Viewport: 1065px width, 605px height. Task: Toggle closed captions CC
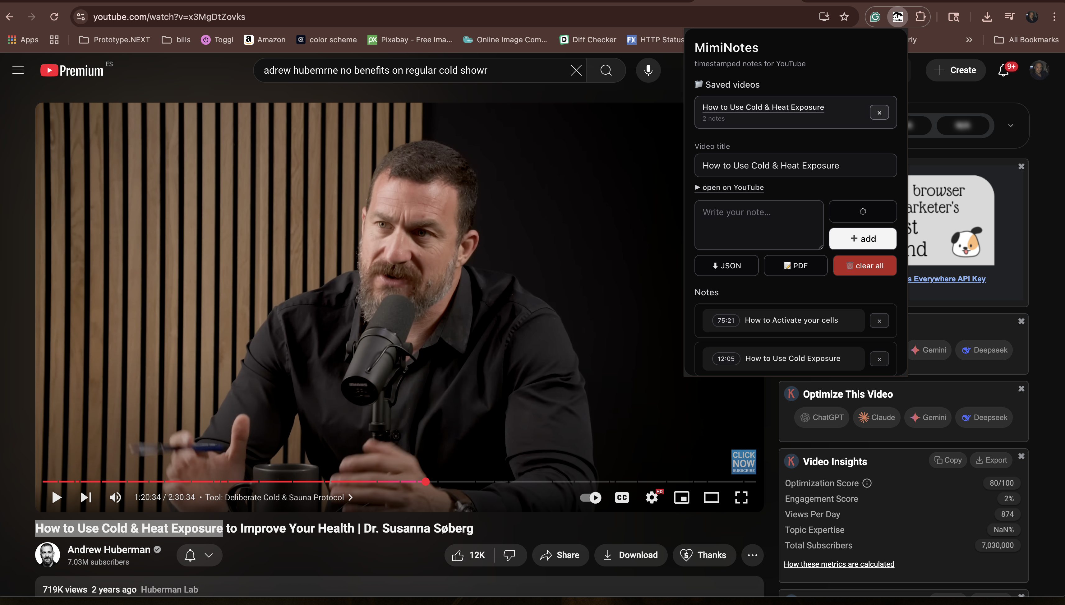point(622,497)
